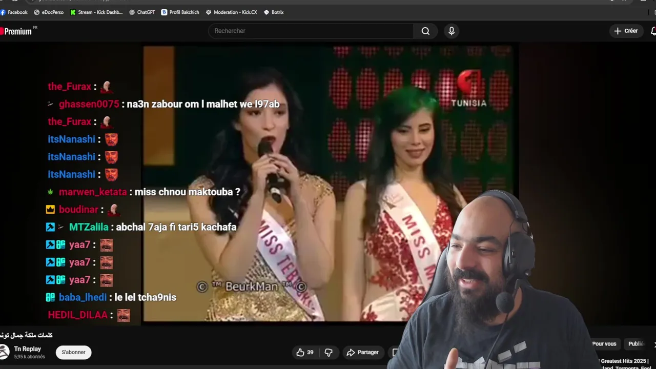The width and height of the screenshot is (656, 369).
Task: Click ghassen0075 chat username
Action: (89, 104)
